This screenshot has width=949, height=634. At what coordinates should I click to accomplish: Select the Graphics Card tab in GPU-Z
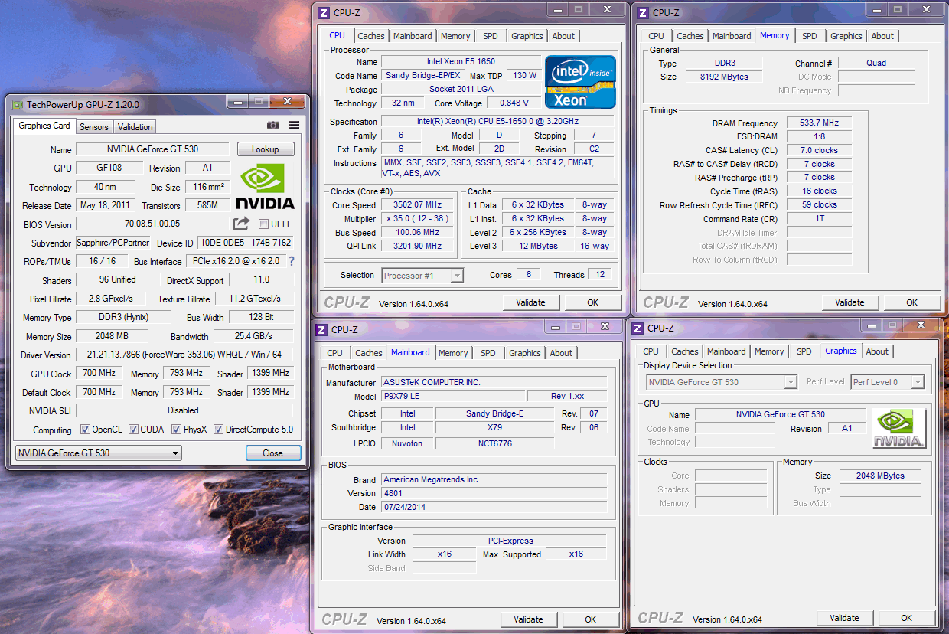click(44, 126)
